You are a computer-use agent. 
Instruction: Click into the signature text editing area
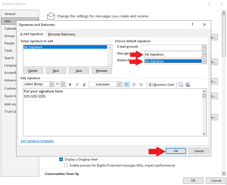(x=113, y=112)
